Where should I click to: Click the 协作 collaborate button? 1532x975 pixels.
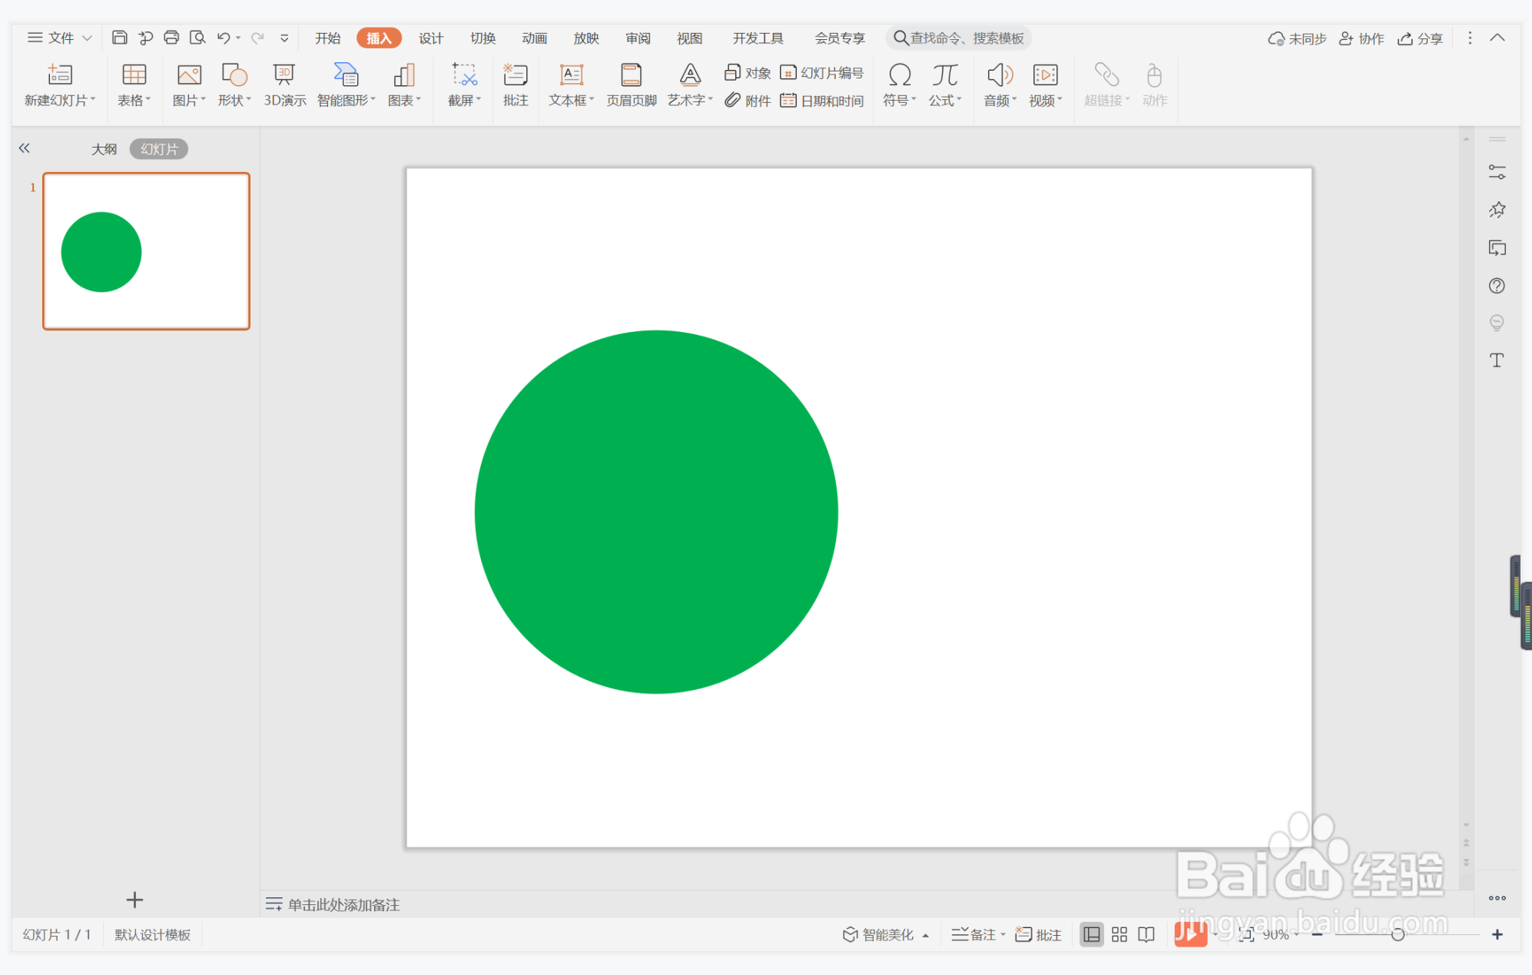click(x=1361, y=38)
